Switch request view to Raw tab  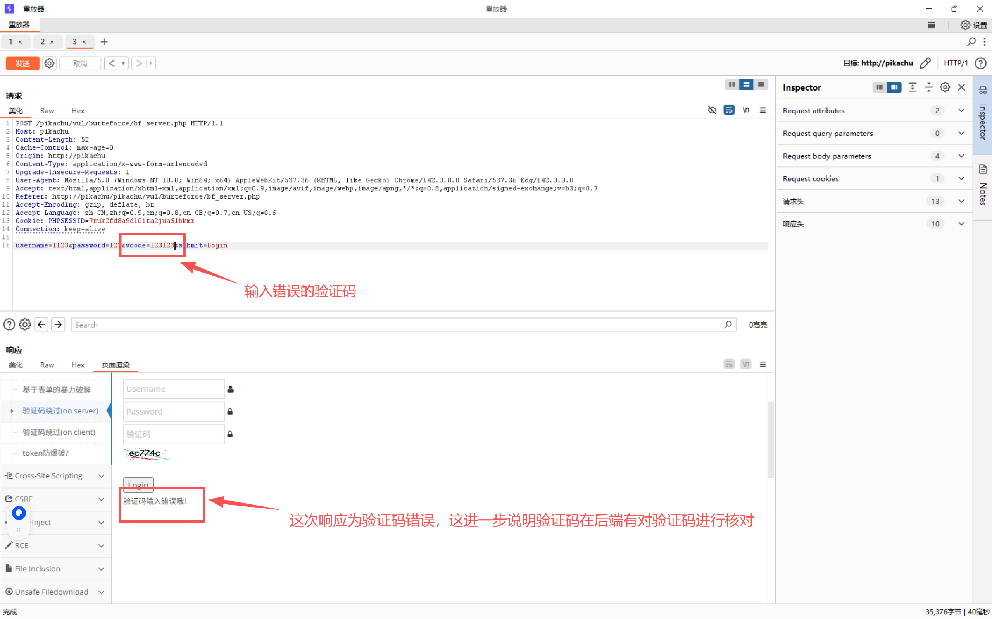click(47, 111)
